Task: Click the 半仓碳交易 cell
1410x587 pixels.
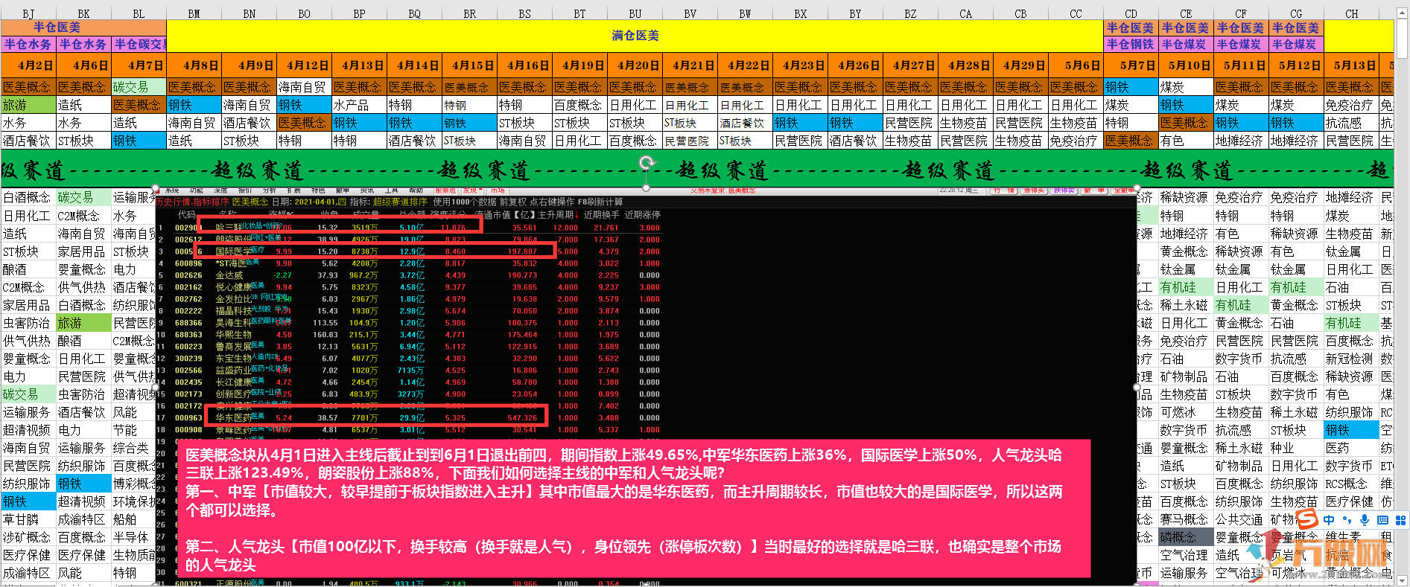Action: click(139, 44)
